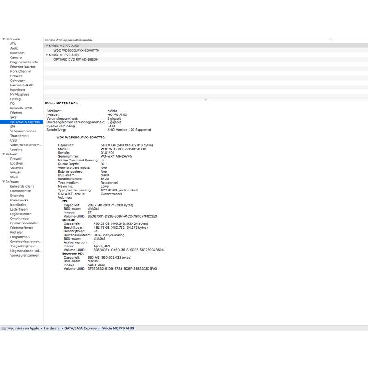Open Volumes under Netwerk in the sidebar
The width and height of the screenshot is (368, 368).
[x=17, y=168]
